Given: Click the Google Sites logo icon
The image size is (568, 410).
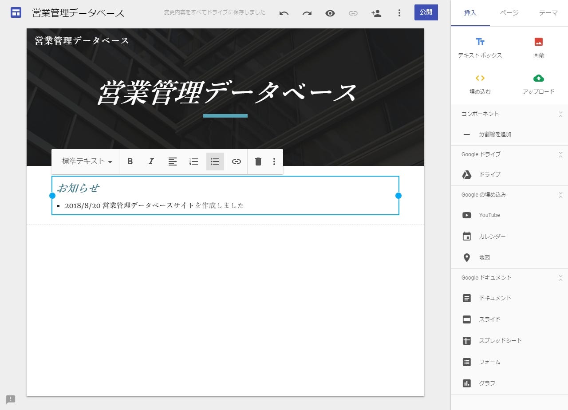Looking at the screenshot, I should point(16,12).
